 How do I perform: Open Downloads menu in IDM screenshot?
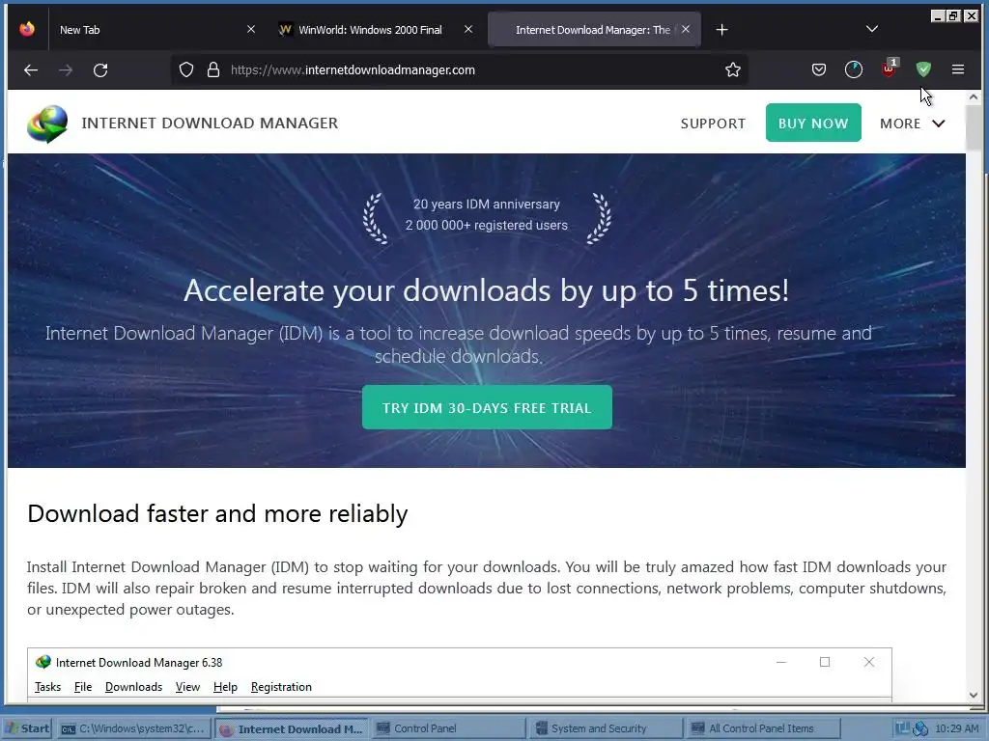pyautogui.click(x=133, y=687)
